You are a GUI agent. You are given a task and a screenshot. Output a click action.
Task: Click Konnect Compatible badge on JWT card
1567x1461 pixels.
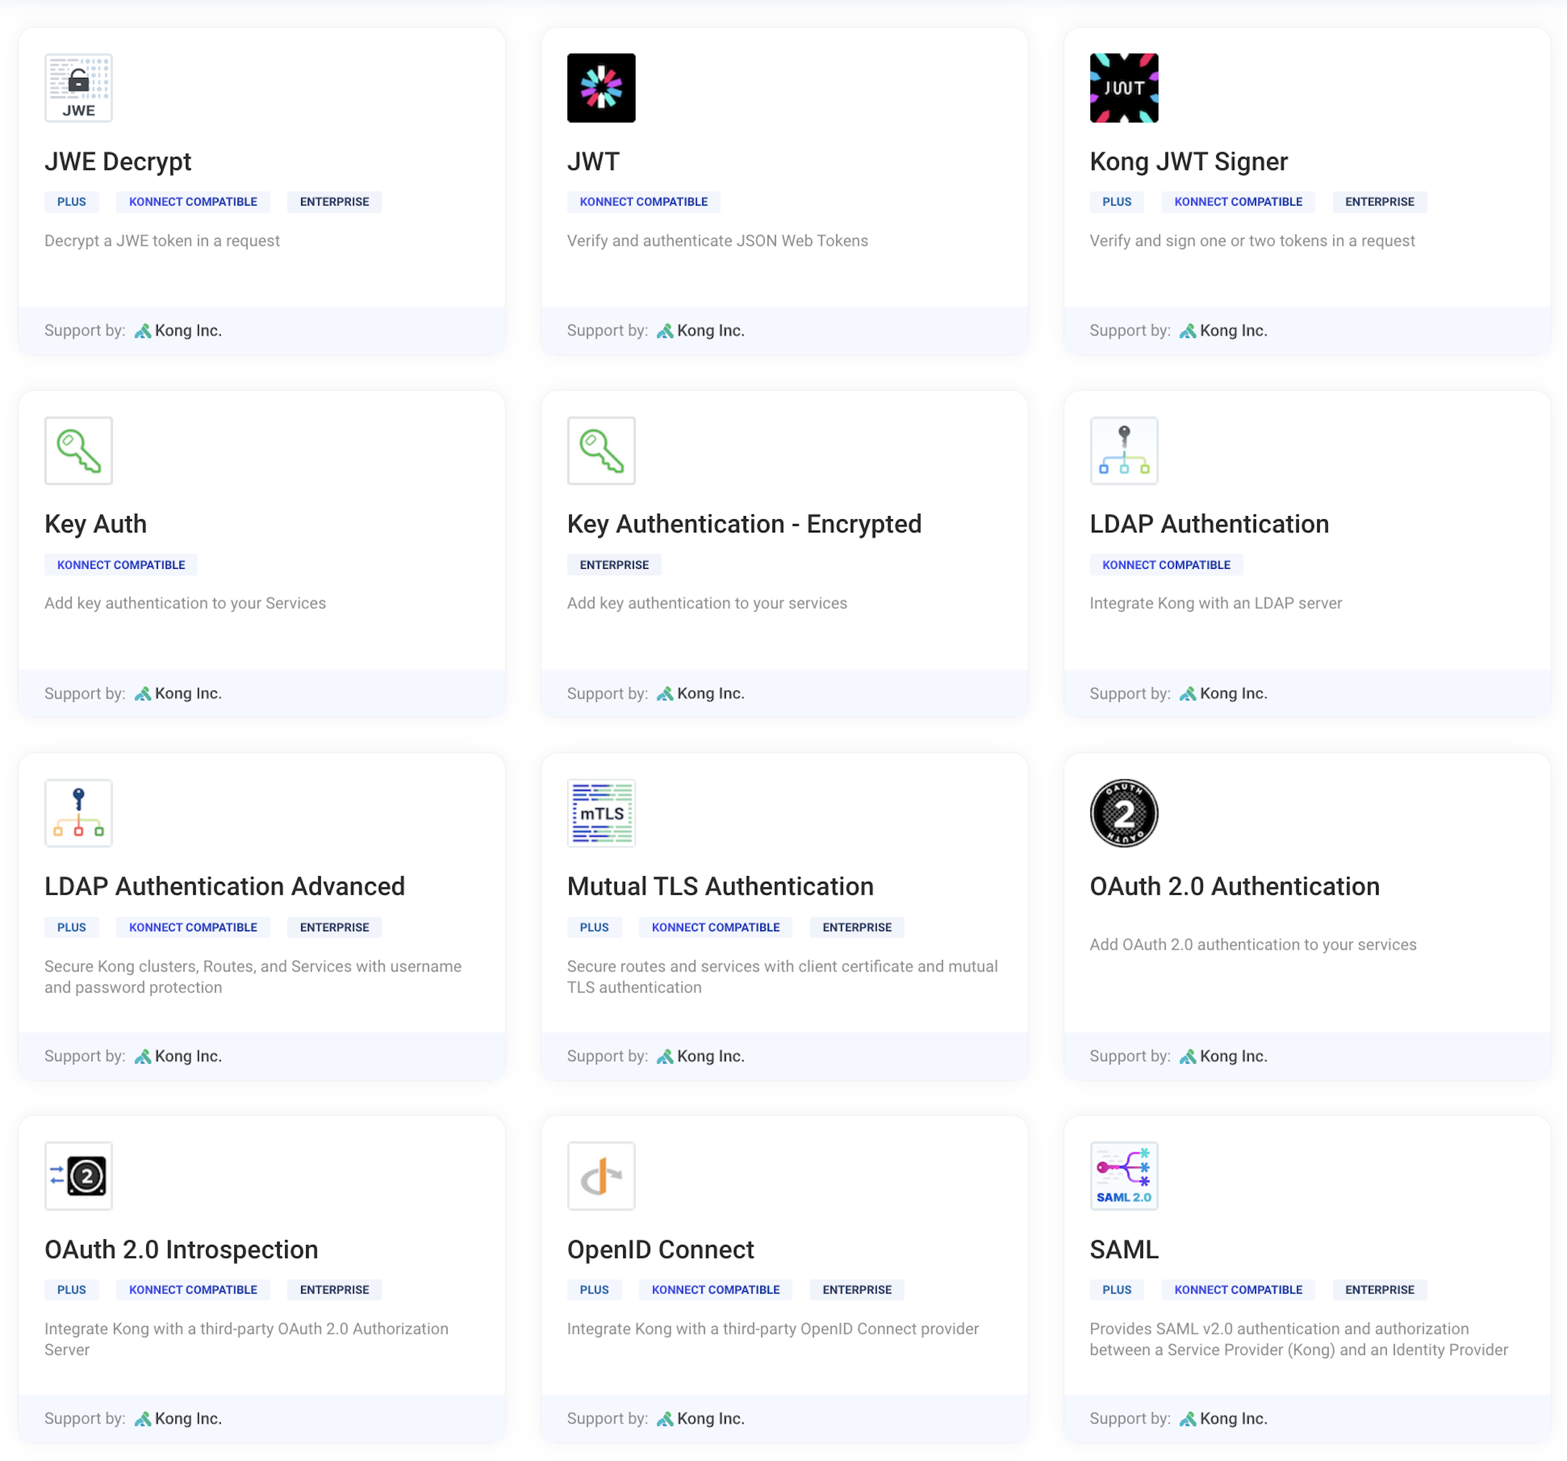tap(643, 202)
